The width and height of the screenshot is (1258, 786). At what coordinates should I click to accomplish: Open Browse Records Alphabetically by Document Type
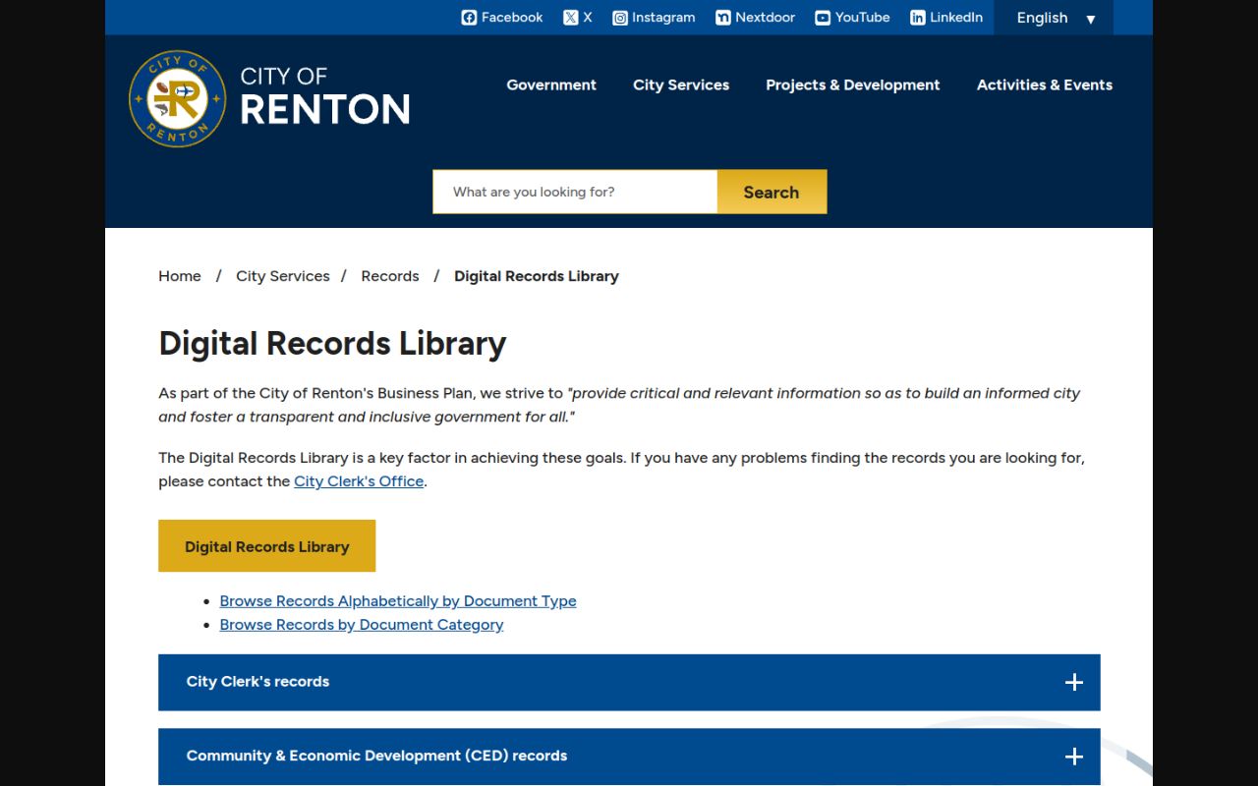398,601
